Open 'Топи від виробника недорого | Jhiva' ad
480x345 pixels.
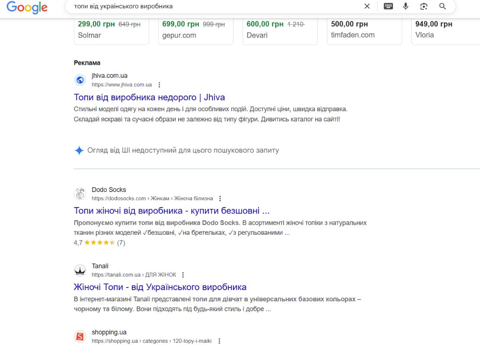pos(149,97)
